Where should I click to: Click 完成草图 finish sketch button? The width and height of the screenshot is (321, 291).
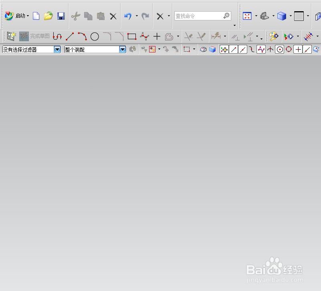(34, 36)
